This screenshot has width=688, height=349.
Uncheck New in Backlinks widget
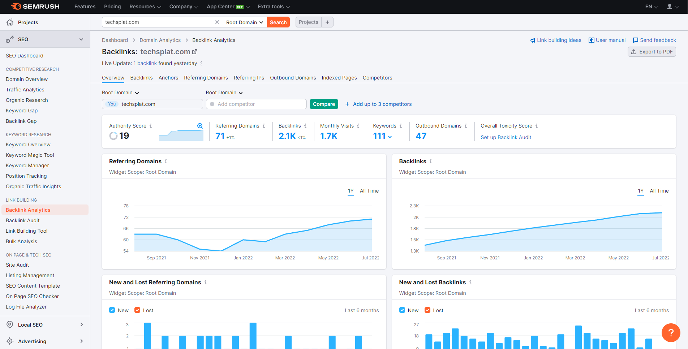tap(402, 310)
